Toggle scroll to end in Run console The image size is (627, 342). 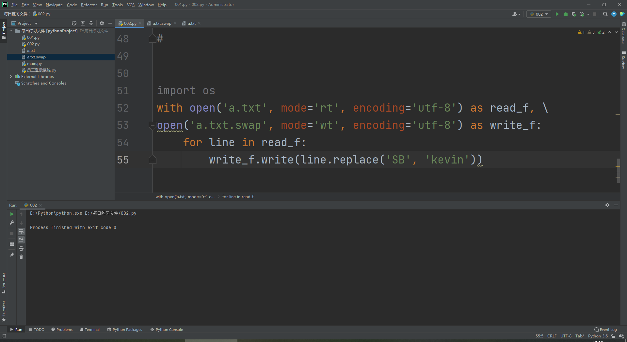[x=21, y=240]
